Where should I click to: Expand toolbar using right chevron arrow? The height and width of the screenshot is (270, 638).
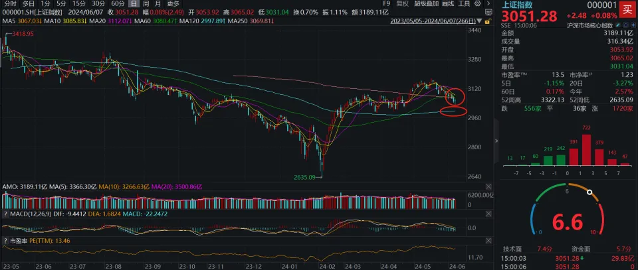[487, 3]
